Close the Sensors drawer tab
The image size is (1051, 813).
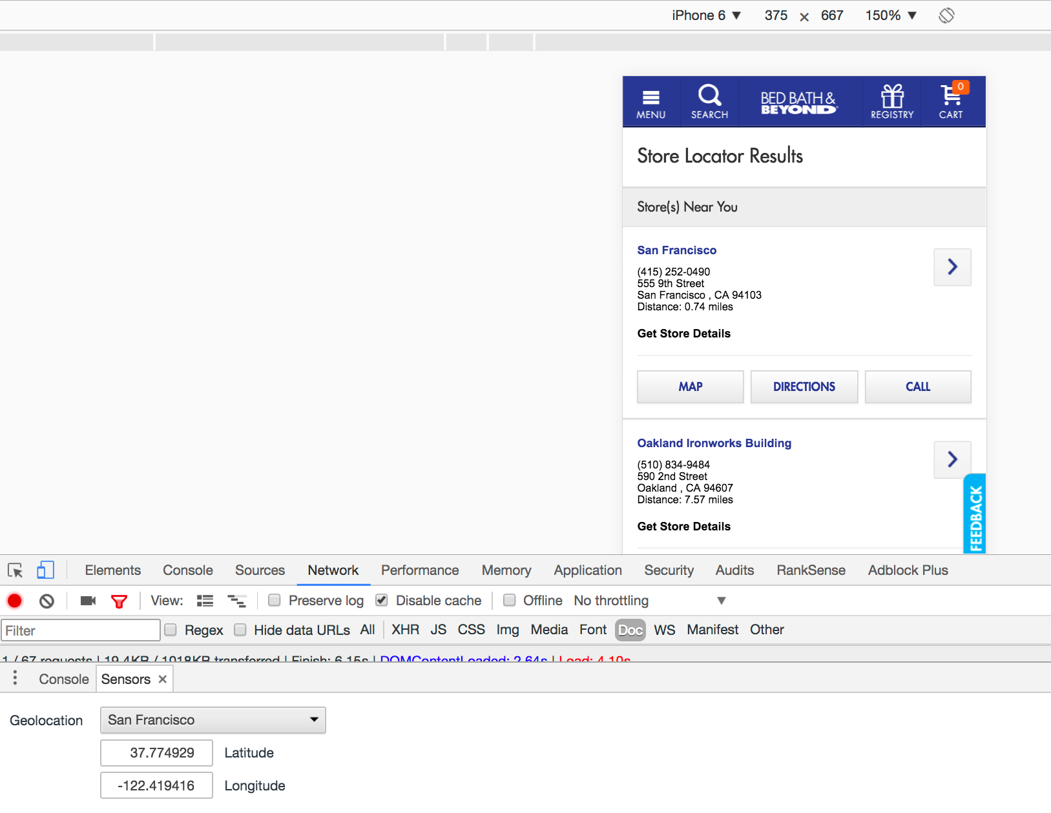pos(163,679)
